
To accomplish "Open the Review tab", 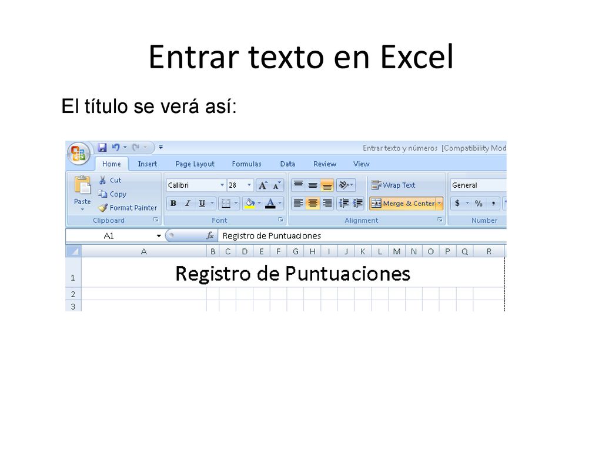I will click(x=325, y=164).
